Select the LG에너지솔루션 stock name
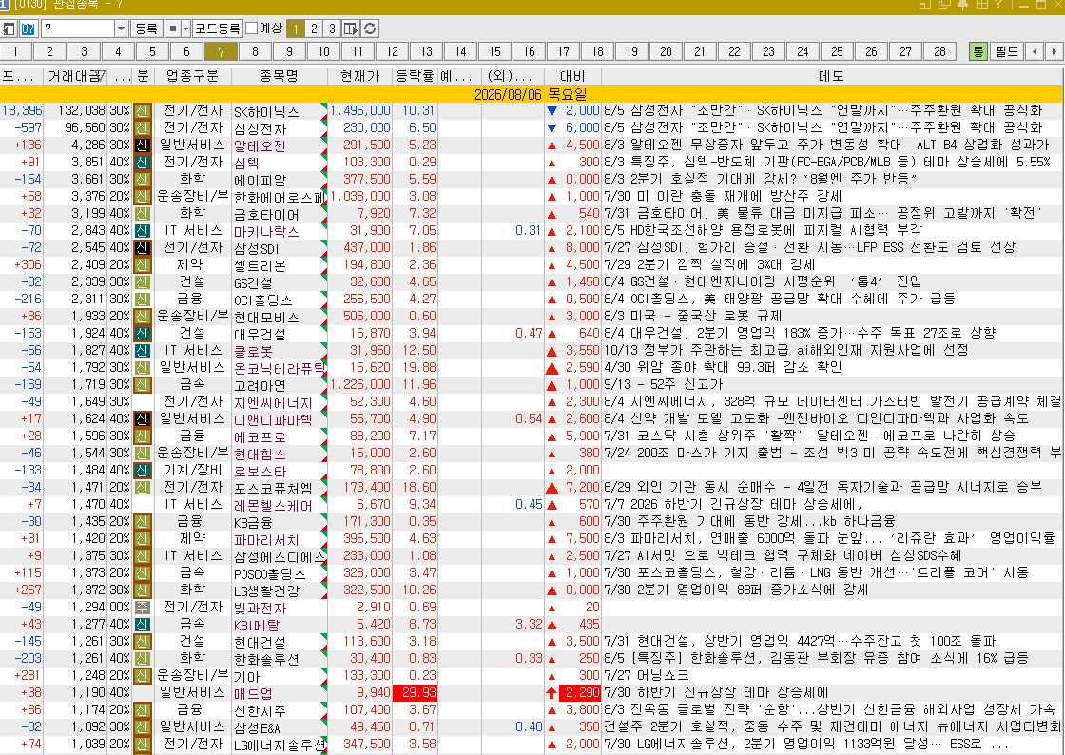Screen dimensions: 1065x755 point(280,745)
